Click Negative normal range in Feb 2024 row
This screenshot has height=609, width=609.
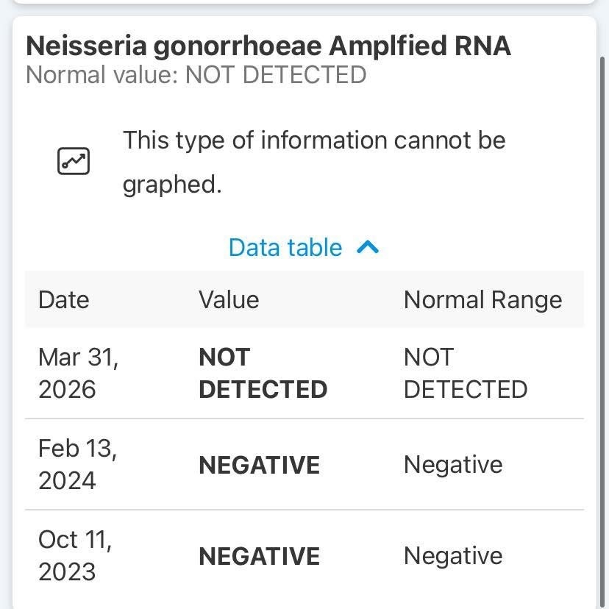(453, 465)
